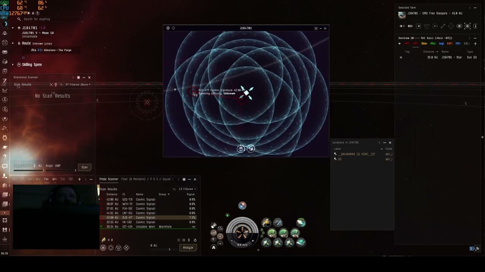Increase ship speed with plus button
485x272 pixels.
[253, 241]
